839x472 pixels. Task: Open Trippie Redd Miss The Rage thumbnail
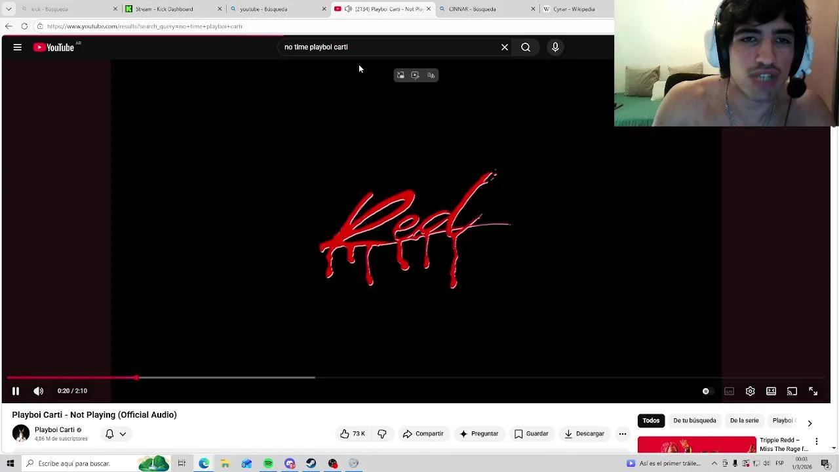697,444
